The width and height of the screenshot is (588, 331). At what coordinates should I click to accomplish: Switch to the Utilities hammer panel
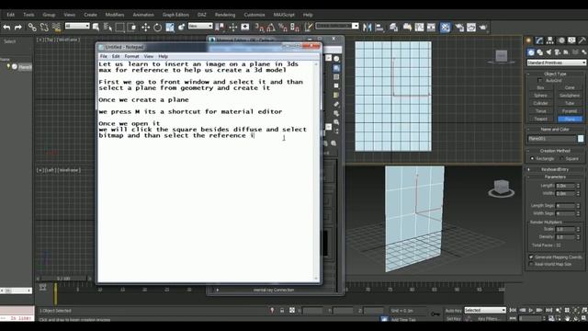click(x=582, y=40)
